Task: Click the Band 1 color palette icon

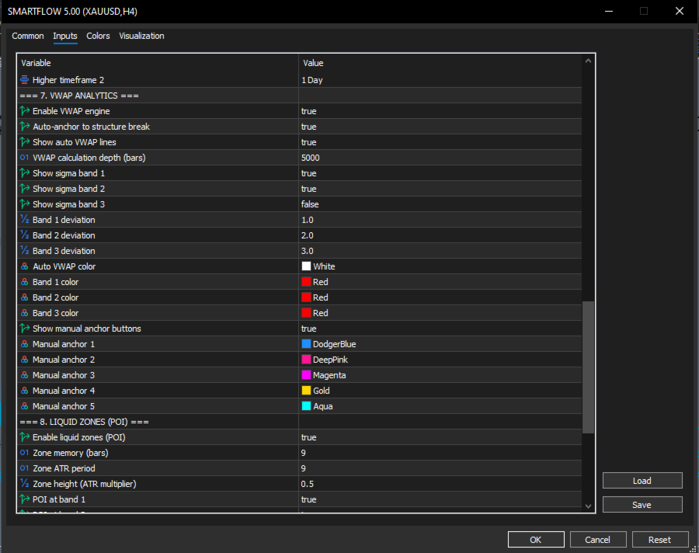Action: point(25,282)
